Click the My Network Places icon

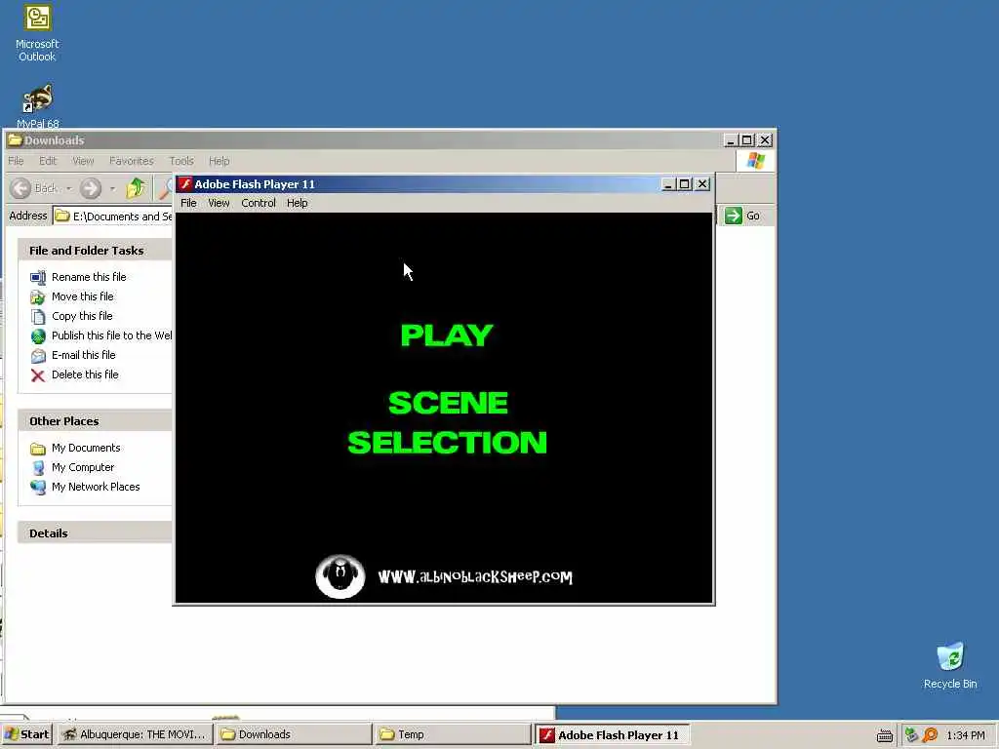tap(38, 488)
